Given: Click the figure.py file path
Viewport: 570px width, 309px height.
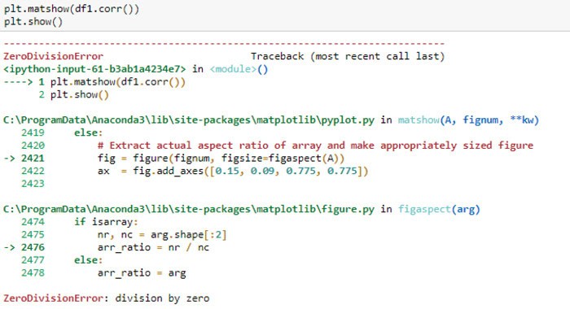Looking at the screenshot, I should pyautogui.click(x=189, y=209).
